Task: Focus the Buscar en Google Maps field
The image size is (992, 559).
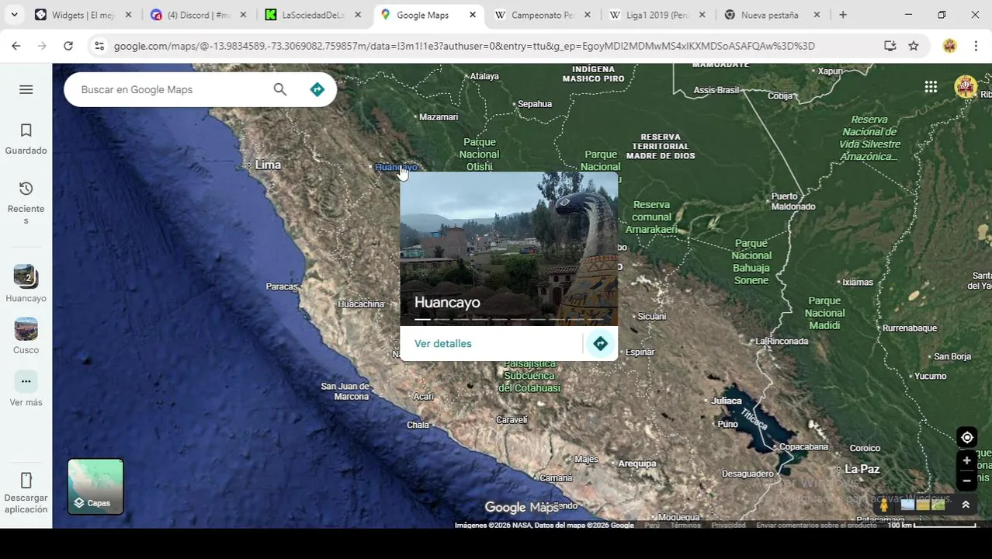Action: tap(171, 89)
